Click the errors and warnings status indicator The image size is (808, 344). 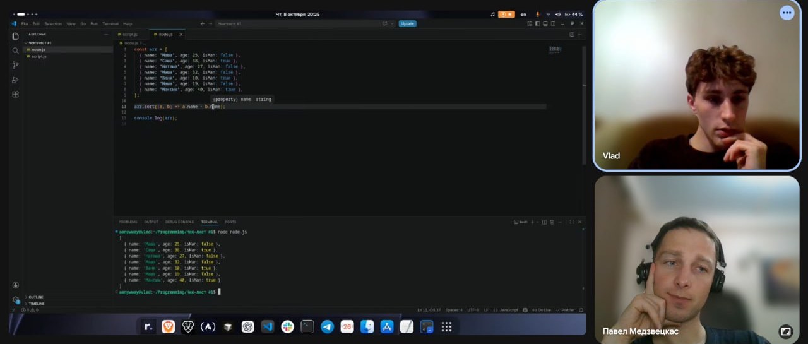point(31,310)
